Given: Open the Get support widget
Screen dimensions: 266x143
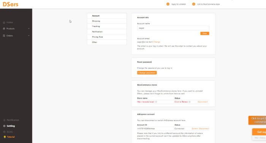Looking at the screenshot, I should (x=259, y=132).
